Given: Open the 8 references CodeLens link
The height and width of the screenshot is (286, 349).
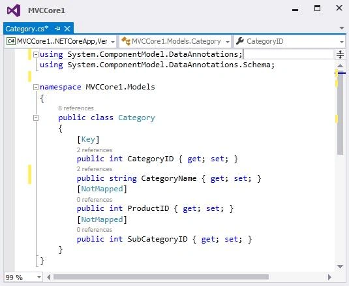Looking at the screenshot, I should (x=76, y=108).
